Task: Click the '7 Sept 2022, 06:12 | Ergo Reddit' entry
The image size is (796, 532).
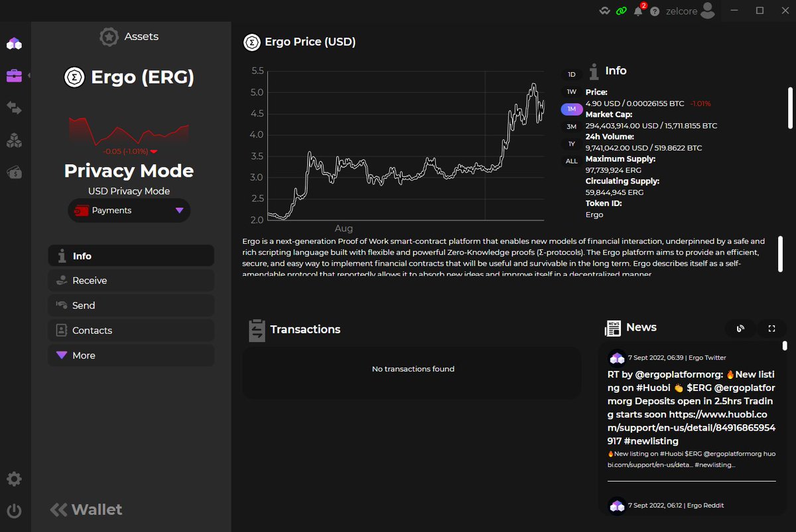Action: [676, 505]
